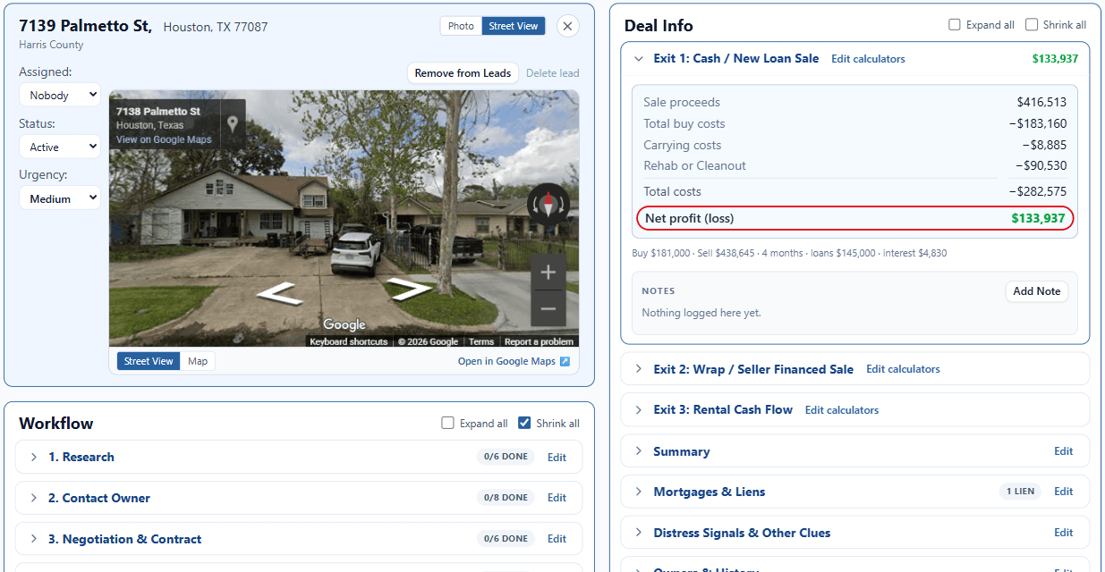Expand the Mortgages & Liens section
This screenshot has height=572, width=1105.
(x=638, y=492)
